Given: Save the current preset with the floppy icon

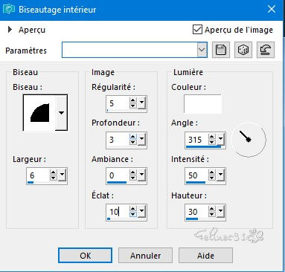Looking at the screenshot, I should point(221,51).
